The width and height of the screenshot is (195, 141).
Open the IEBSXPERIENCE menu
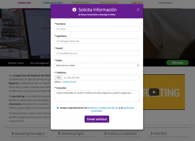82,3
